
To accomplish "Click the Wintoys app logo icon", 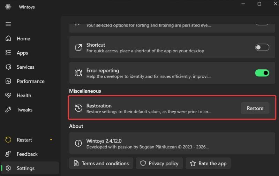I will coord(8,7).
